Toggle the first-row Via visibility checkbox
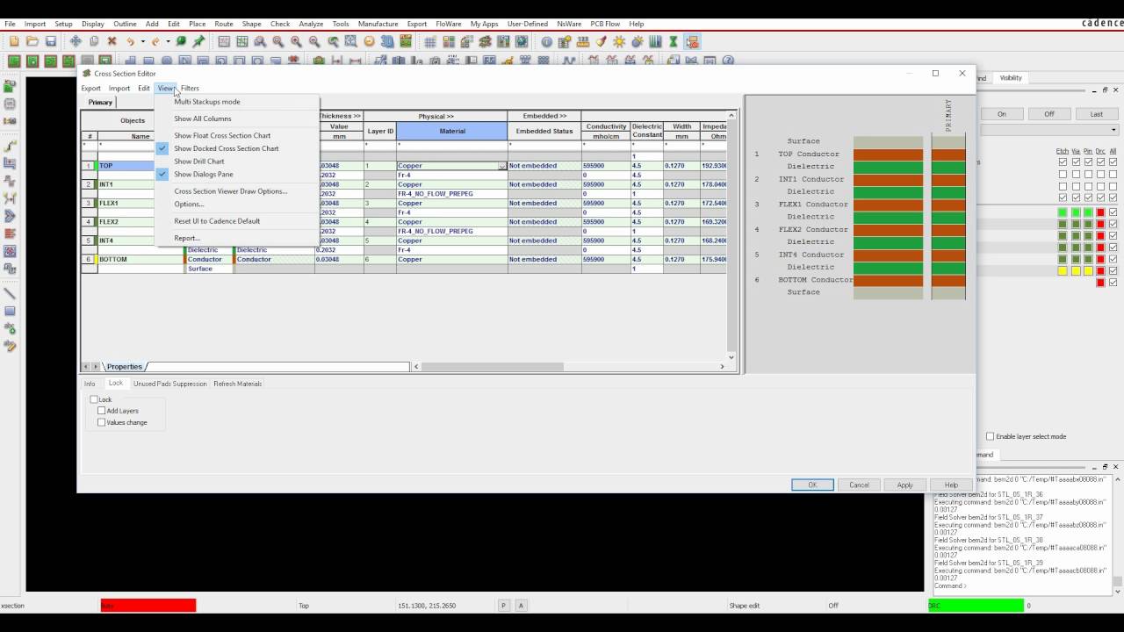 click(x=1076, y=162)
